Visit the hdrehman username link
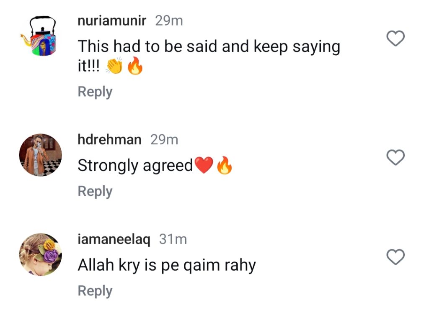The image size is (429, 315). [x=109, y=140]
